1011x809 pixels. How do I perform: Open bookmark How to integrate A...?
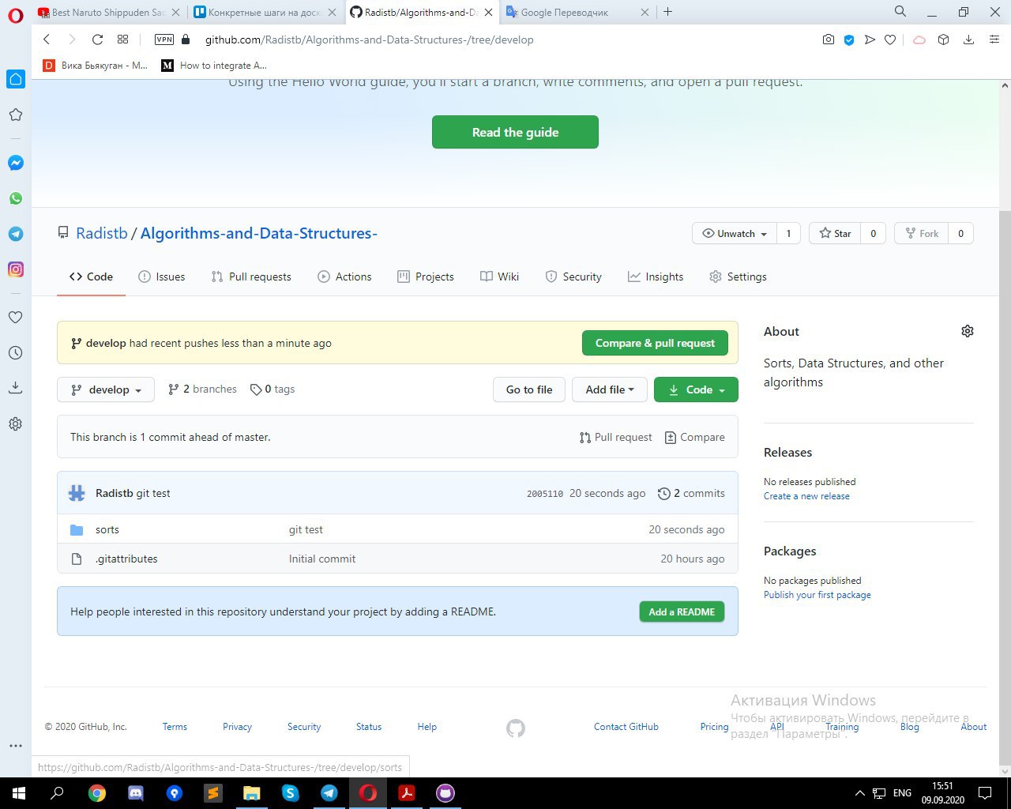[214, 66]
